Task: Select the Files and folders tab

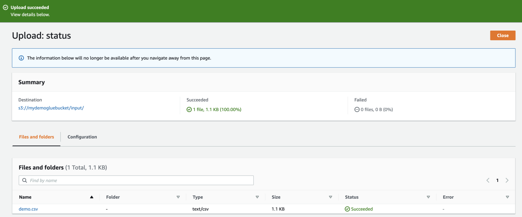Action: pyautogui.click(x=37, y=137)
